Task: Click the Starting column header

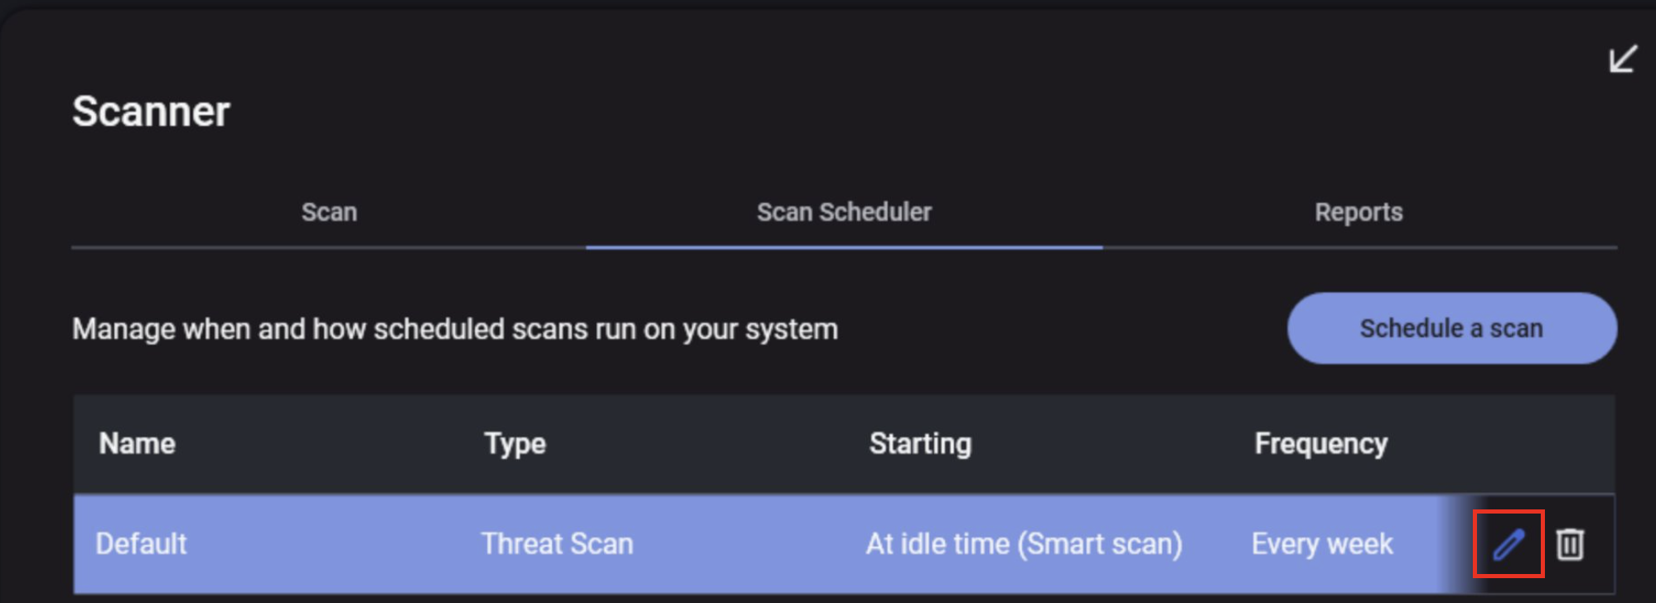Action: point(920,444)
